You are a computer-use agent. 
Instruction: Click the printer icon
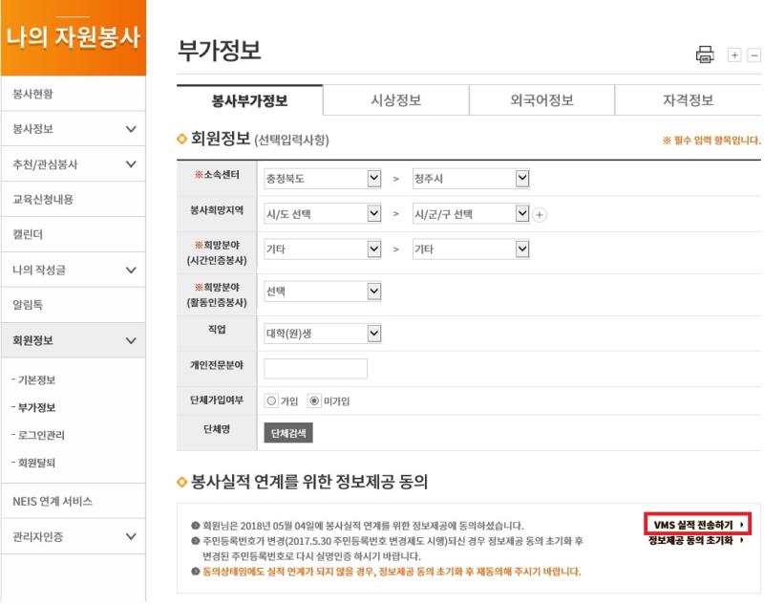[x=705, y=54]
